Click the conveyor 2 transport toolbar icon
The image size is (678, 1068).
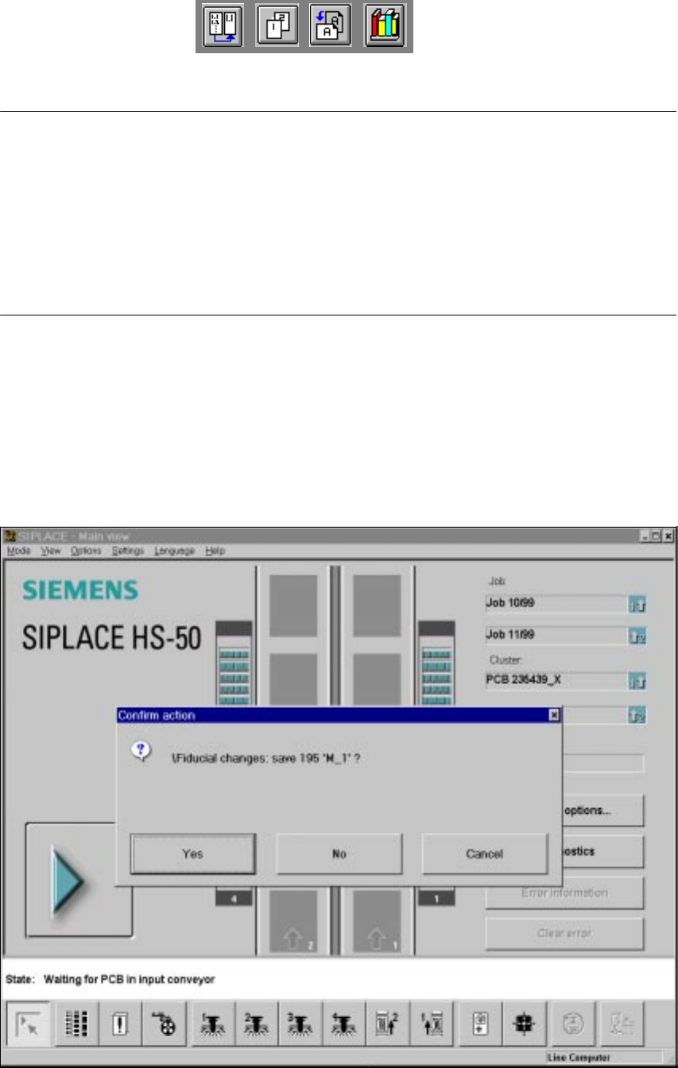tap(387, 1023)
